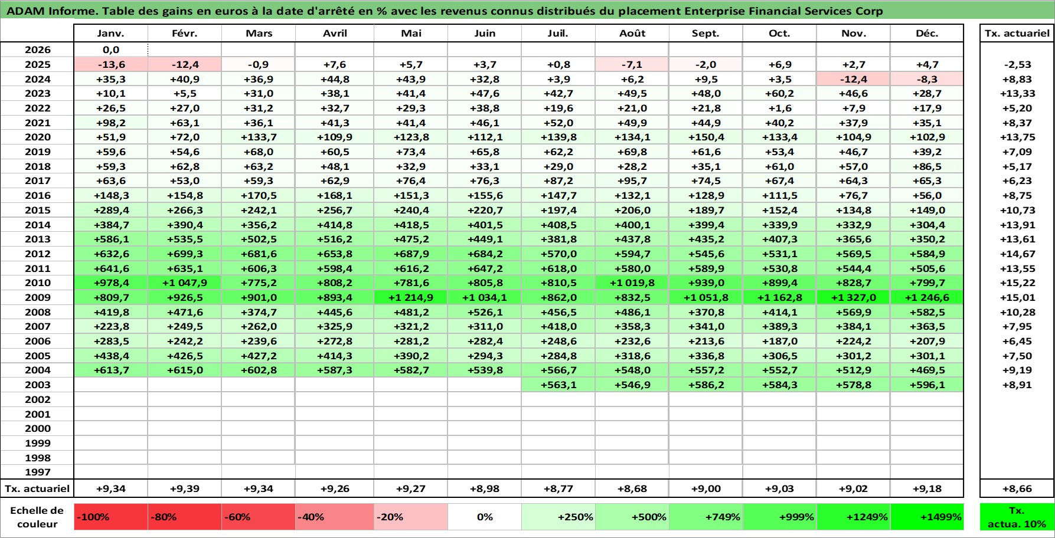Click the 2009 row label
The height and width of the screenshot is (538, 1055).
[x=37, y=297]
